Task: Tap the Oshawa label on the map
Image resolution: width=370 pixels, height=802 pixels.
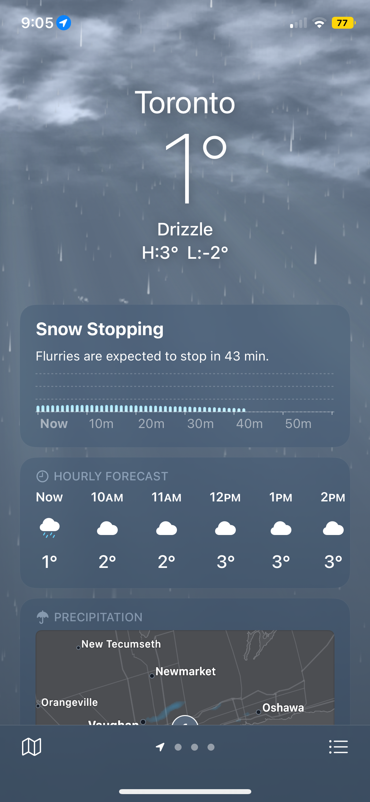Action: [x=283, y=708]
